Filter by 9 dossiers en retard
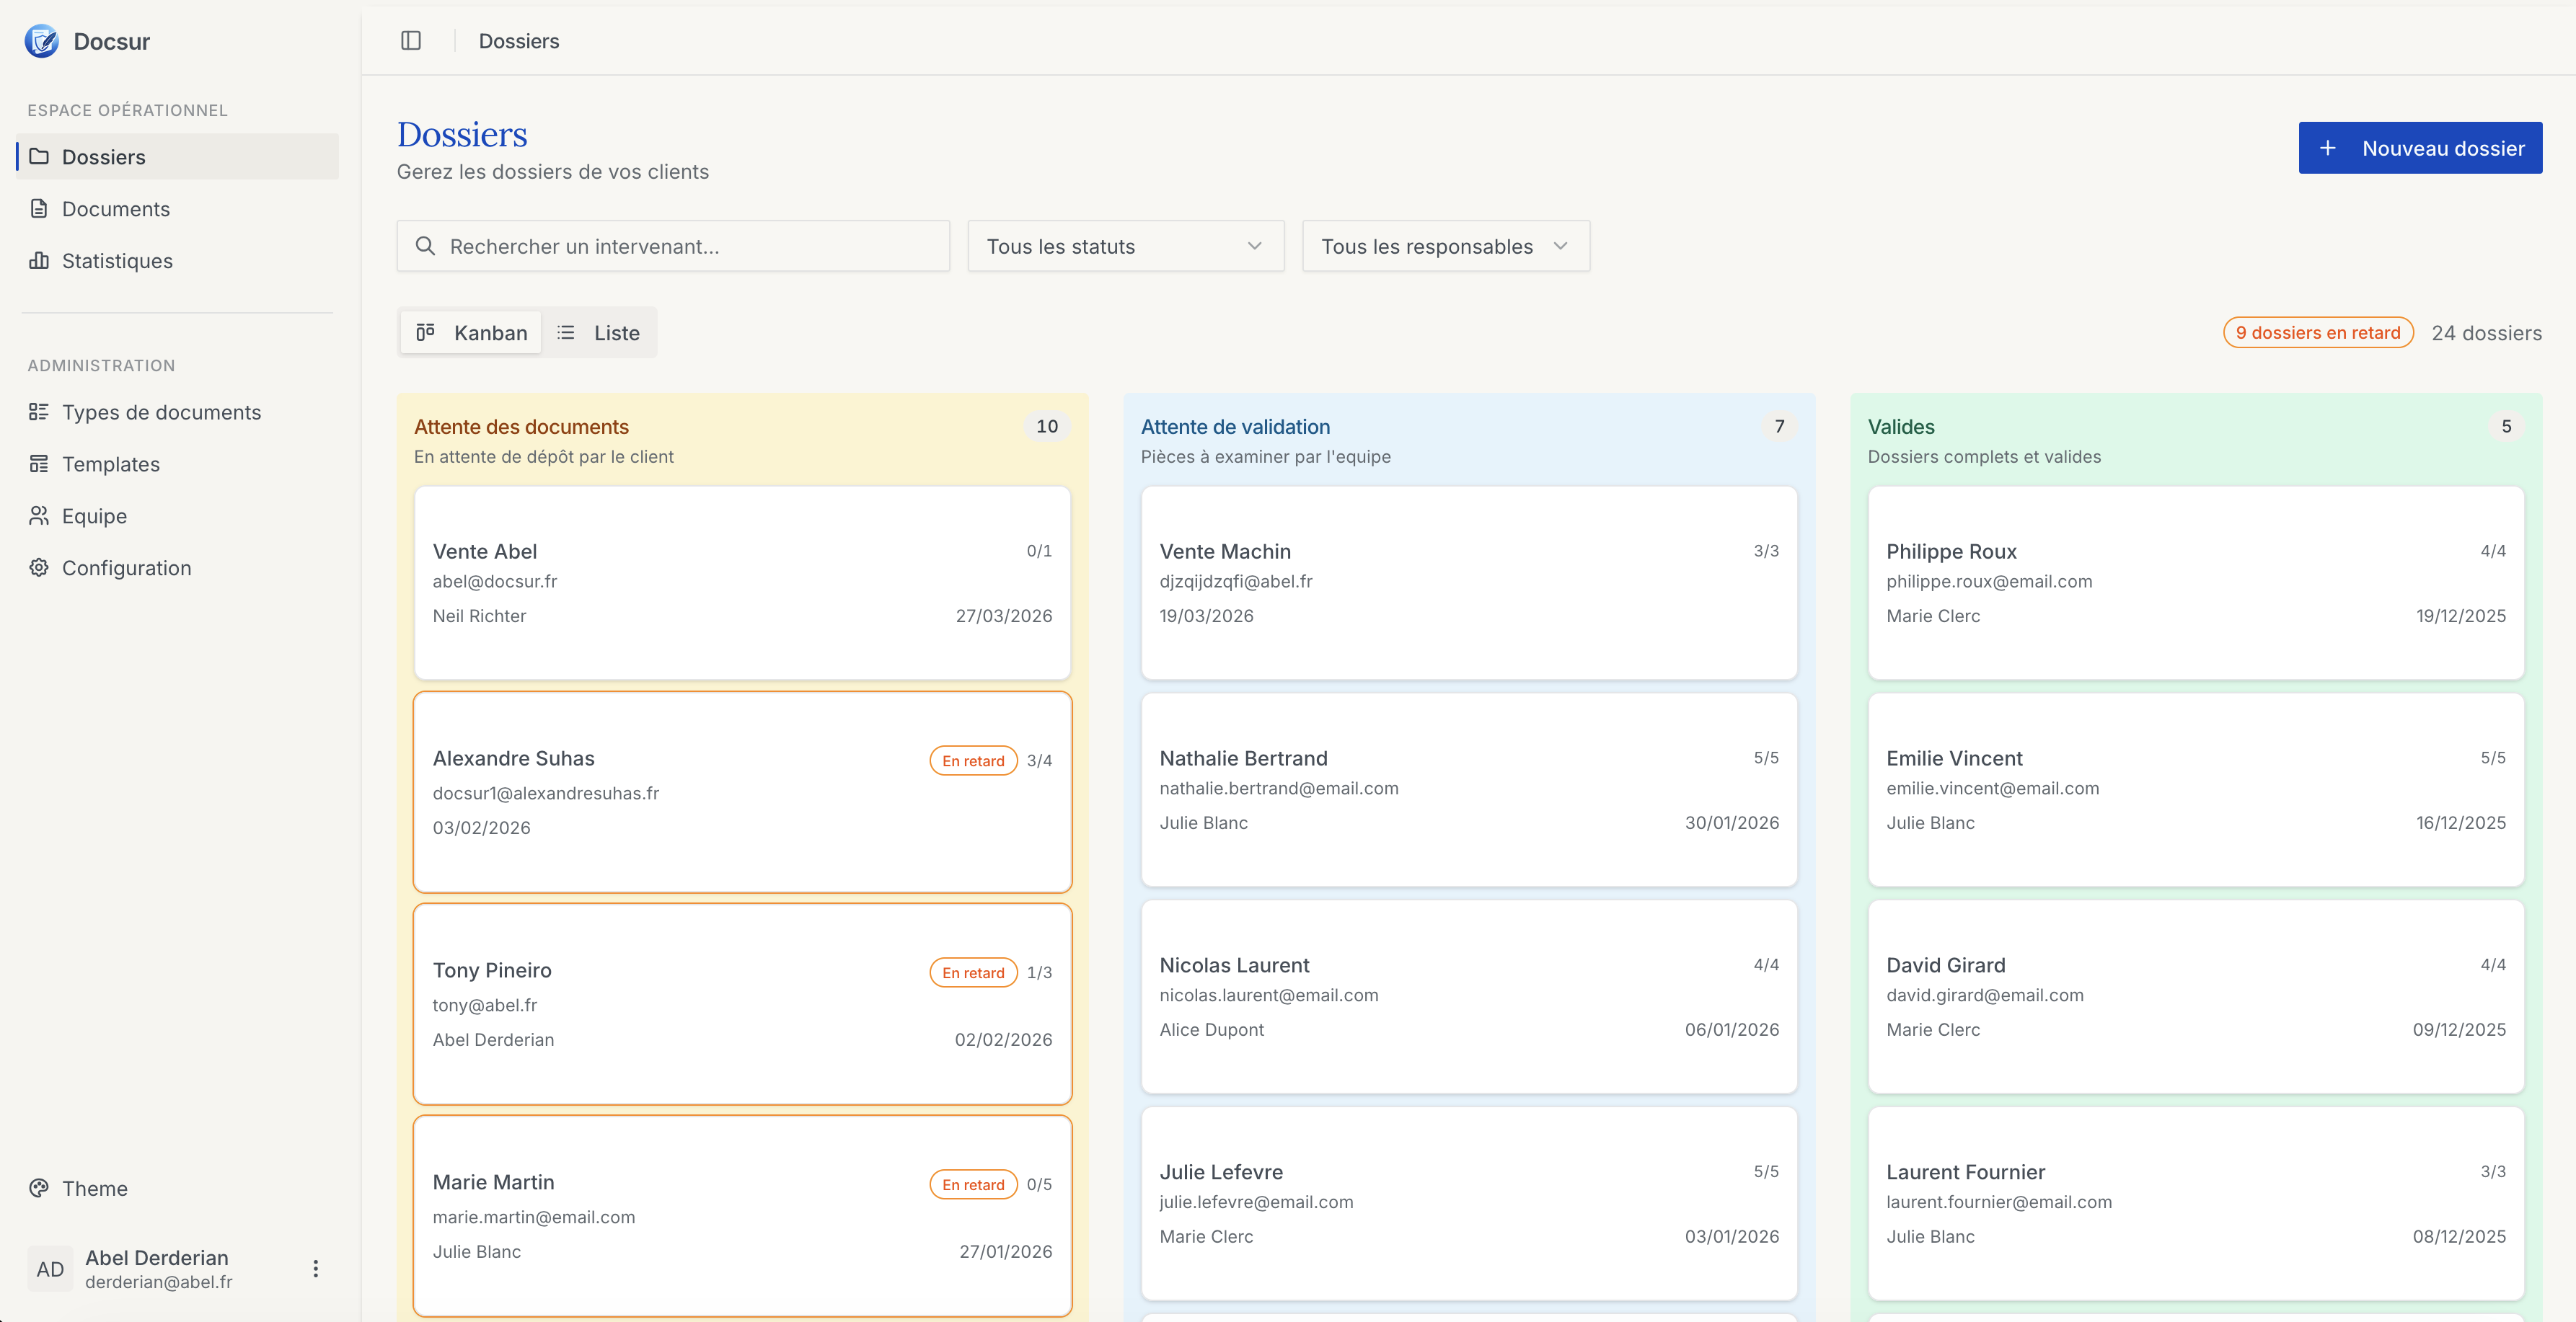 click(x=2317, y=333)
